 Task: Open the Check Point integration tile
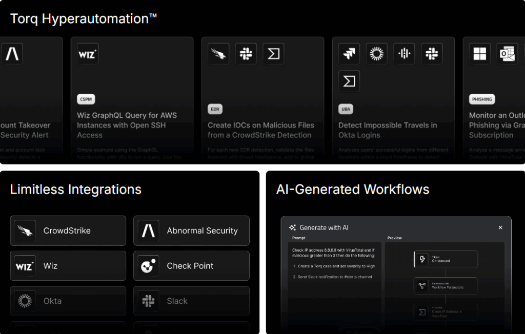coord(191,266)
